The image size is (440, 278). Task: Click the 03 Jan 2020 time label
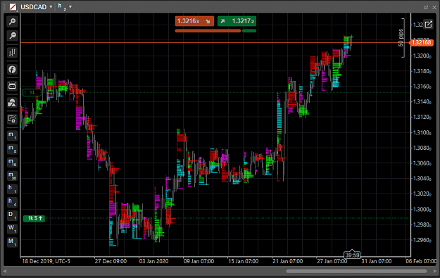pyautogui.click(x=153, y=261)
